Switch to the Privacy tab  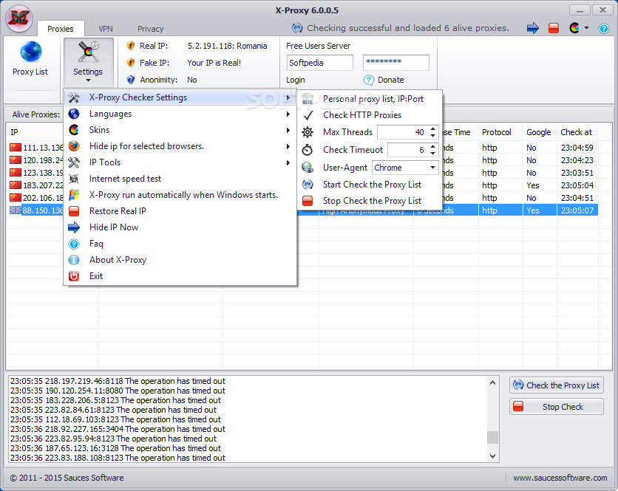click(150, 29)
